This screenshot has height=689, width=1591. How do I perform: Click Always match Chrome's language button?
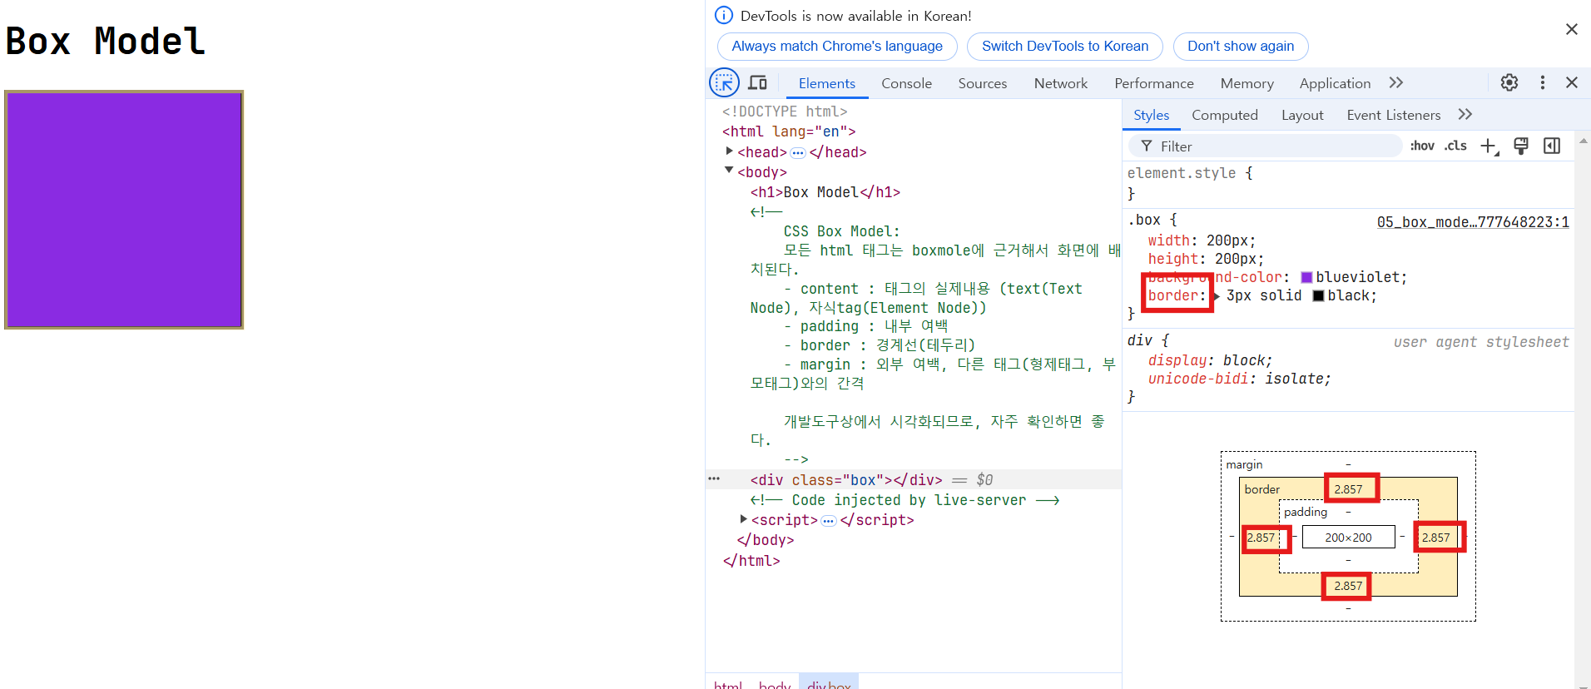[x=837, y=47]
